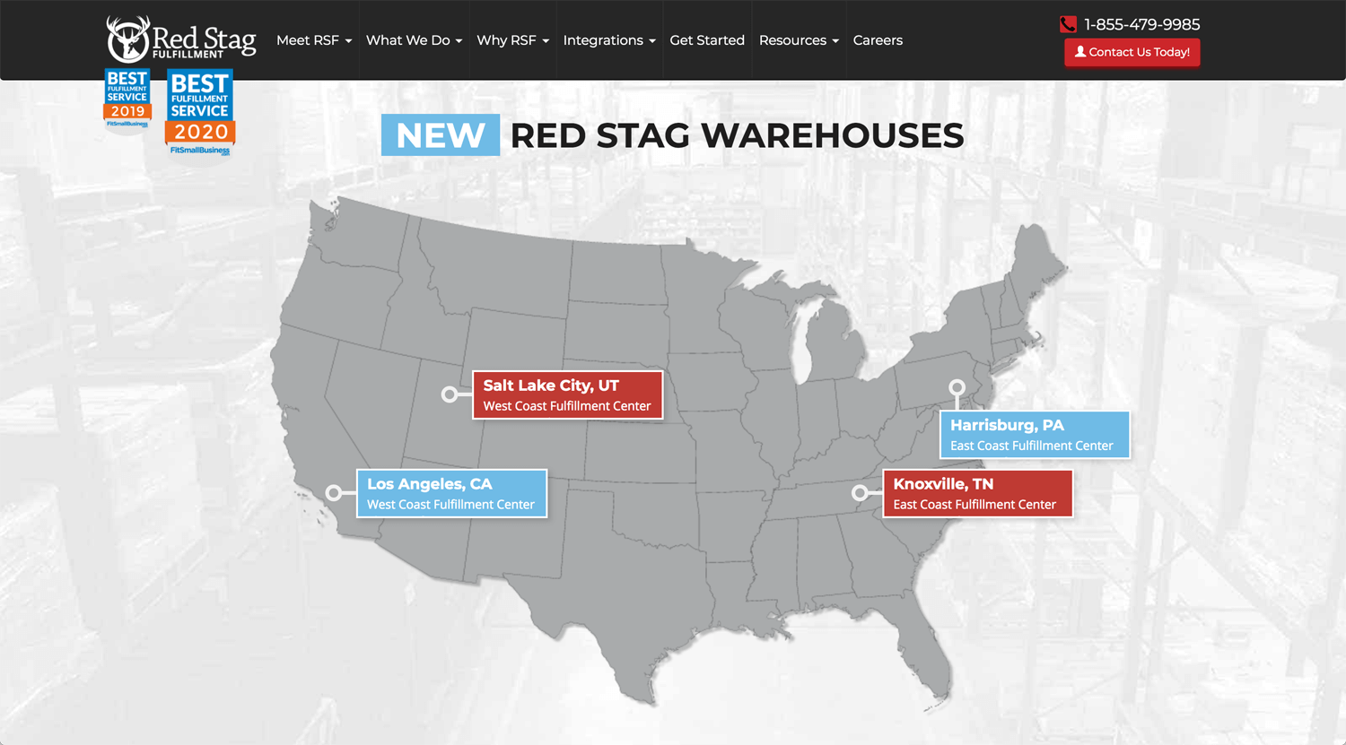Image resolution: width=1346 pixels, height=745 pixels.
Task: Open the Careers page
Action: (878, 40)
